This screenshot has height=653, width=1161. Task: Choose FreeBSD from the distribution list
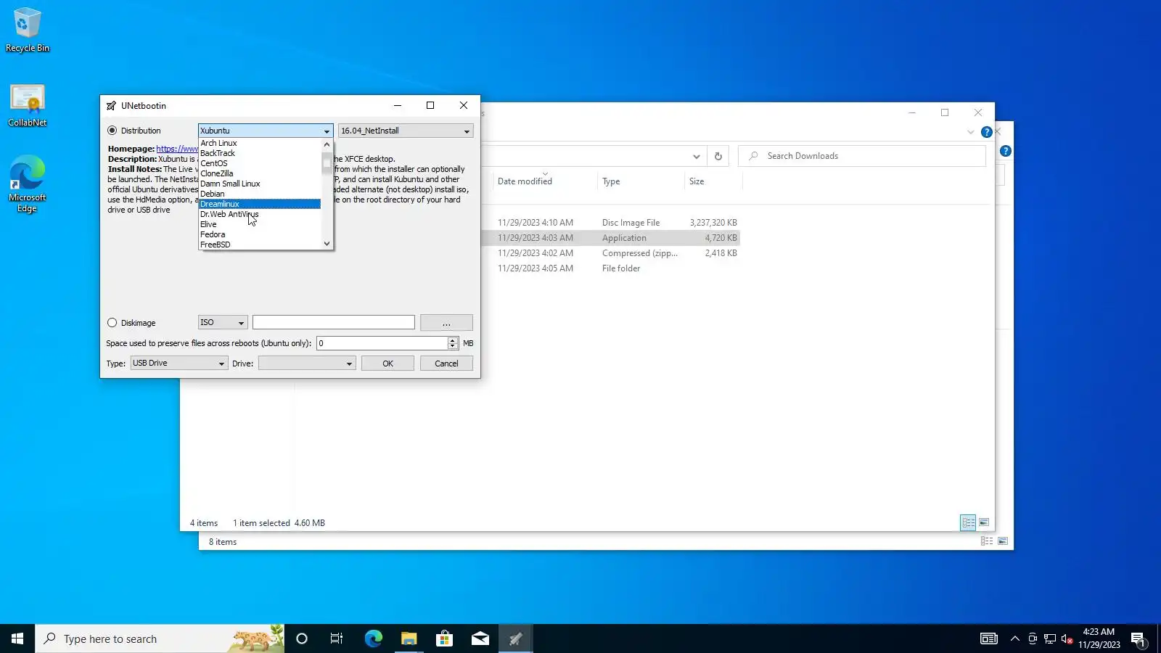260,245
